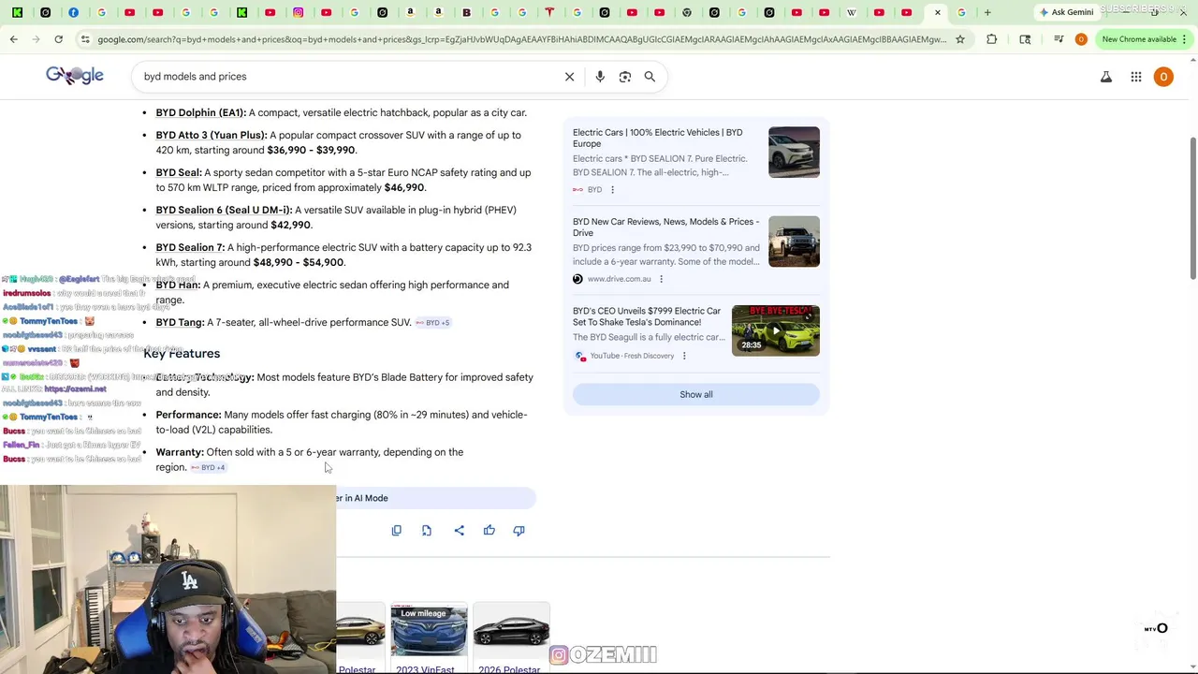Open Low mileage 2023 VinFast product image
The image size is (1198, 674).
coord(429,630)
